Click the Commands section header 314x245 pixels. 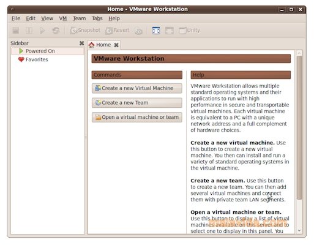point(137,75)
